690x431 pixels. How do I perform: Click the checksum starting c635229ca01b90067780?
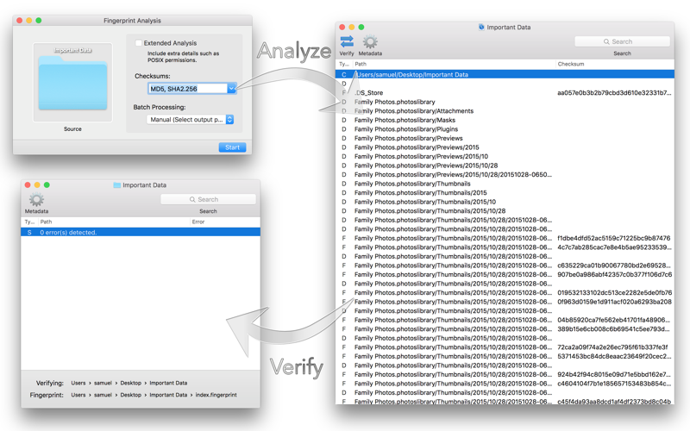click(614, 265)
